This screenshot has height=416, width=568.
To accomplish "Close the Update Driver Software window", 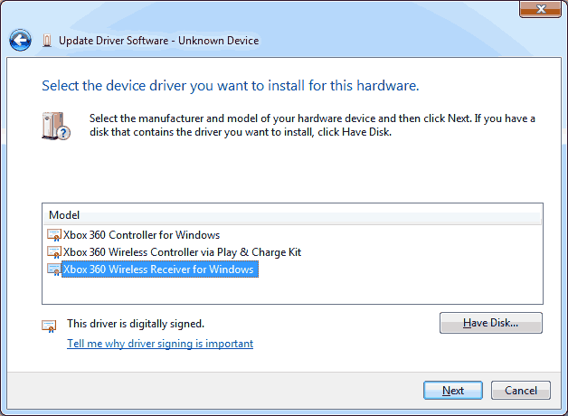I will [540, 9].
